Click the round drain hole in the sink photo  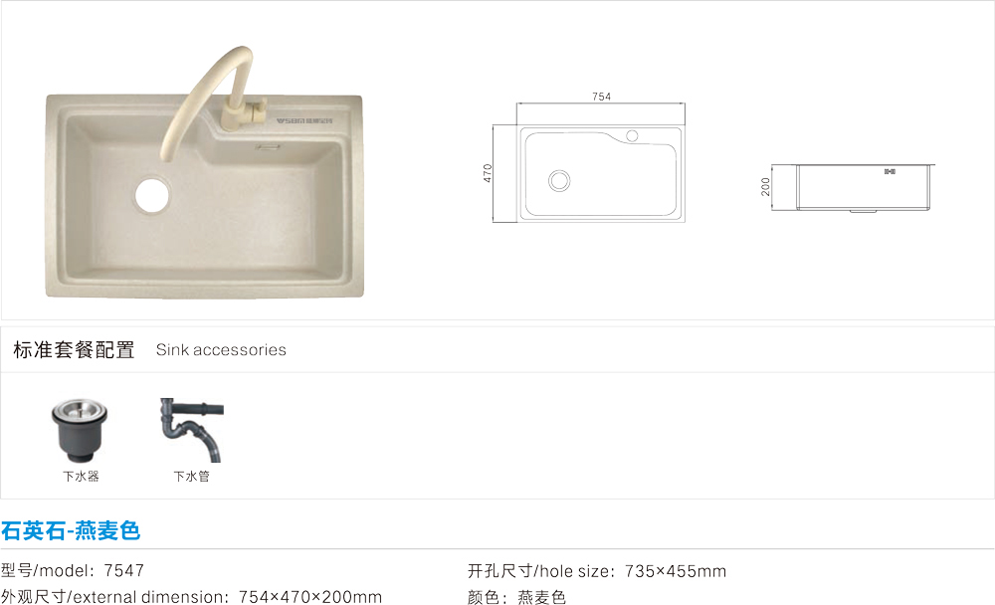152,195
